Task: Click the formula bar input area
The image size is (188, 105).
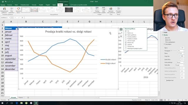Action: pos(88,17)
